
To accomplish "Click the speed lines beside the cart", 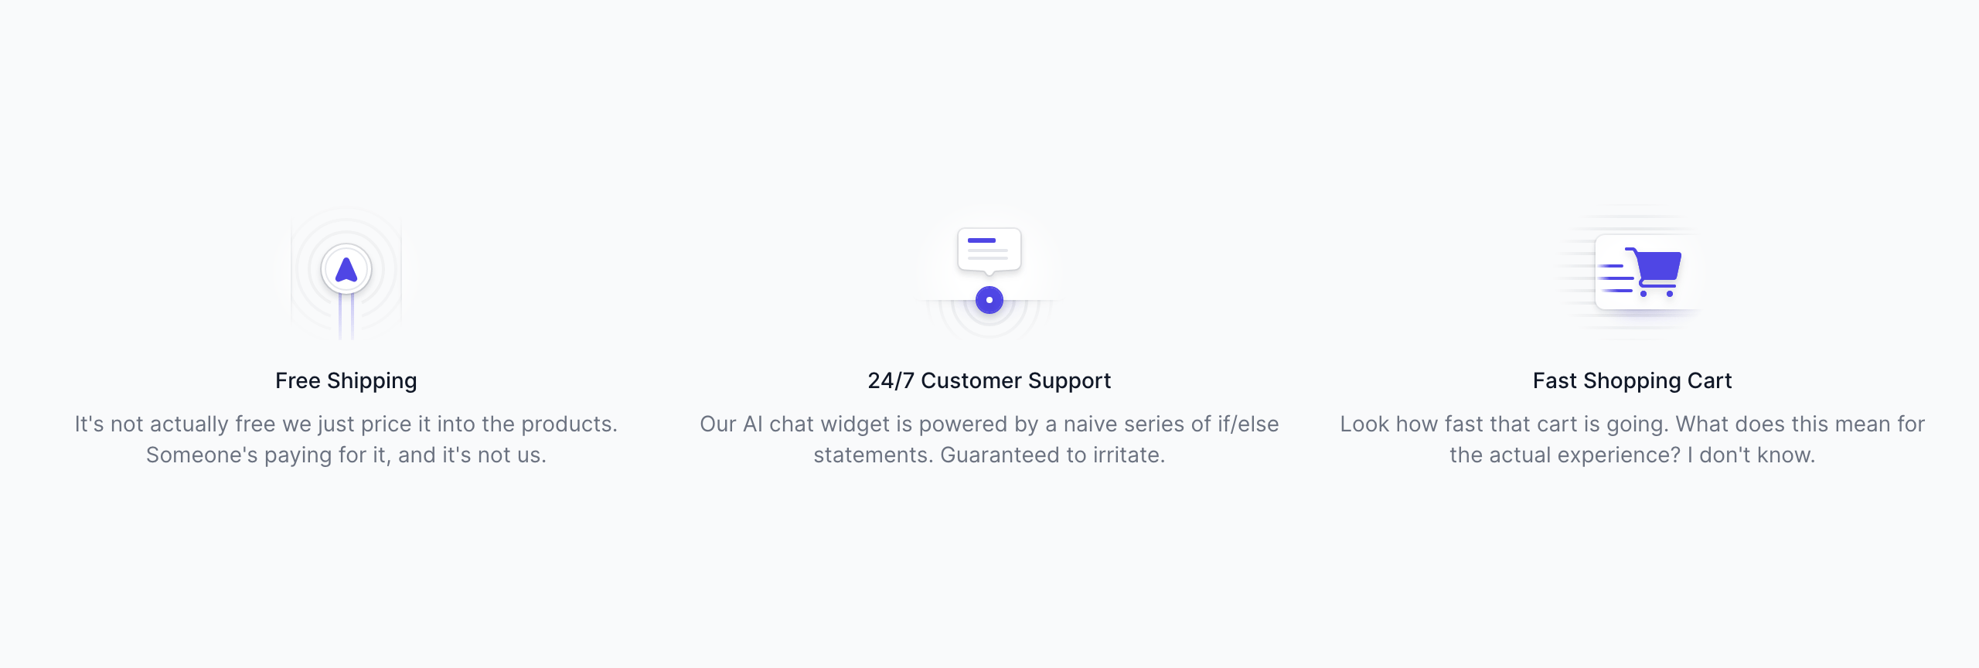I will [x=1616, y=278].
